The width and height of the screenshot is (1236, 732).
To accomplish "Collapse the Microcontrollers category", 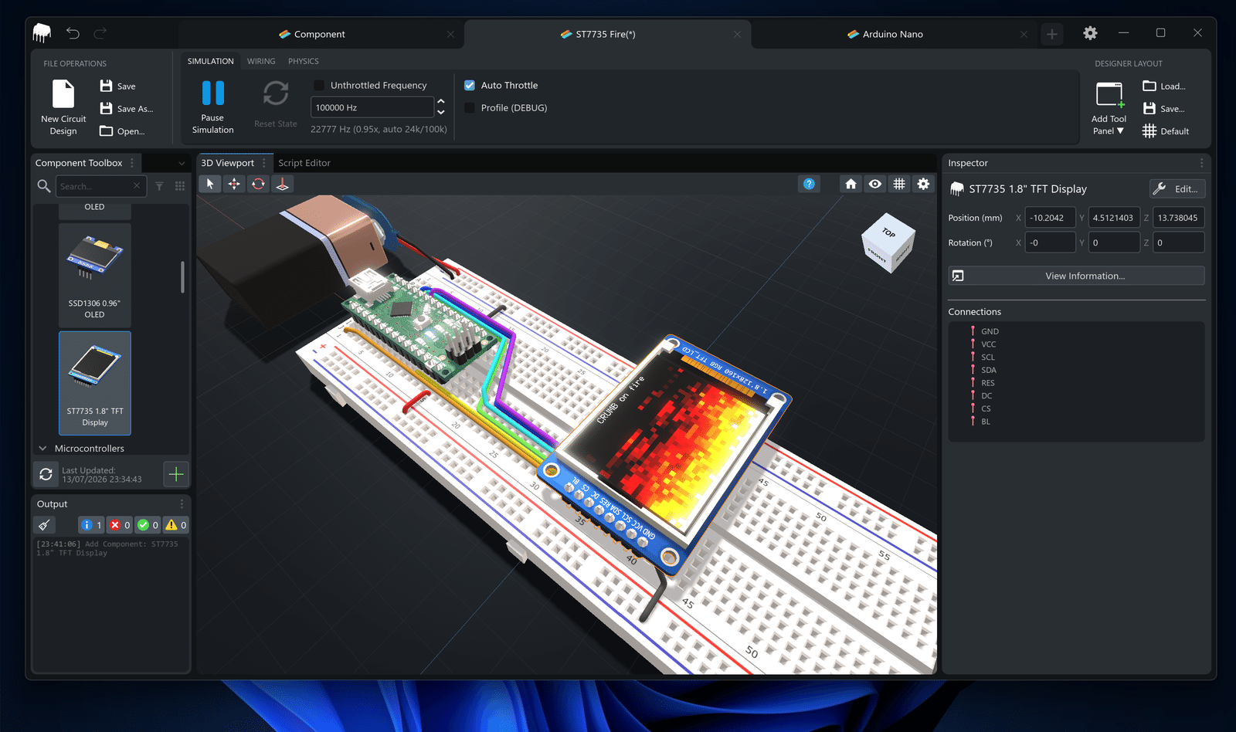I will [42, 449].
